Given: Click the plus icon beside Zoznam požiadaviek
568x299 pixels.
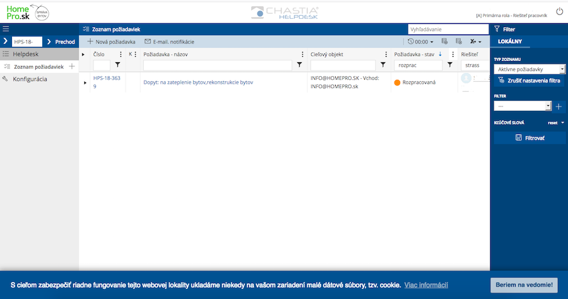Looking at the screenshot, I should pos(71,66).
